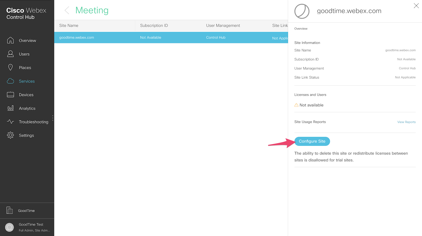422x236 pixels.
Task: Click the Site Name value goodtime.webex.com in panel
Action: (x=400, y=50)
